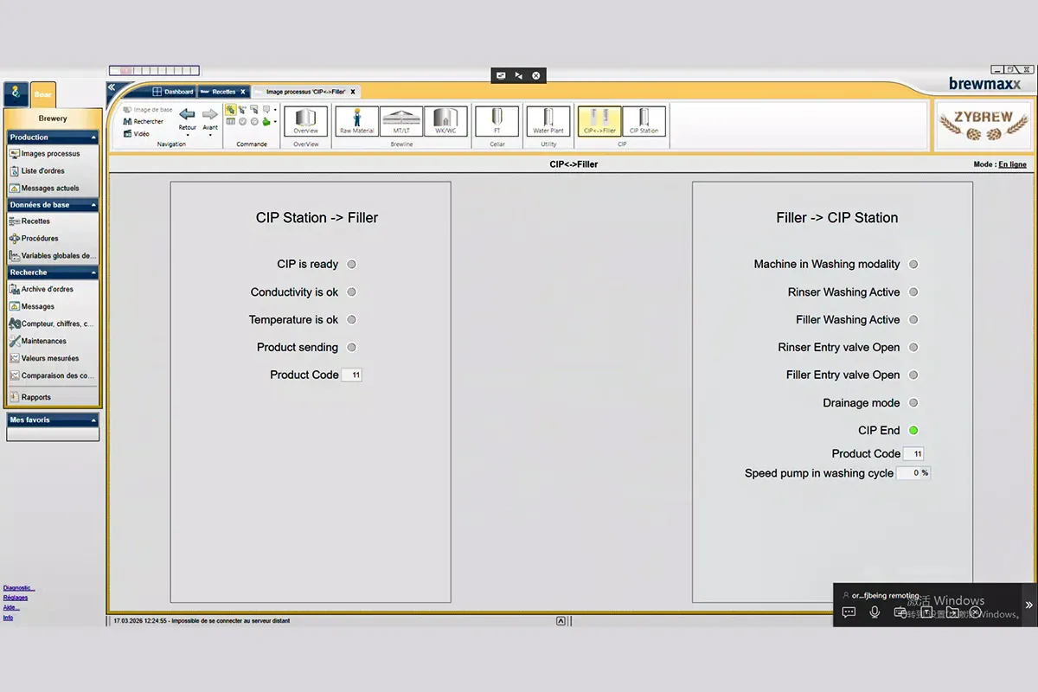The height and width of the screenshot is (692, 1038).
Task: Open the Diagnostic link
Action: click(x=19, y=588)
